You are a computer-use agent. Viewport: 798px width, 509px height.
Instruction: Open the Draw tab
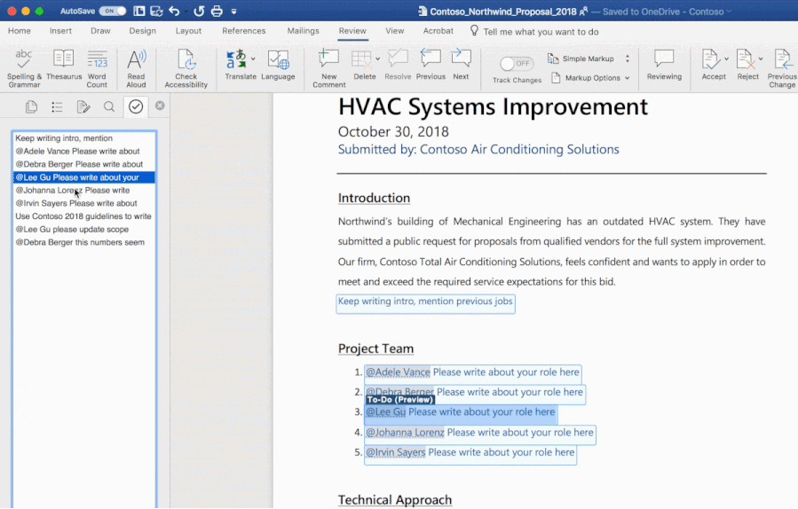[100, 30]
